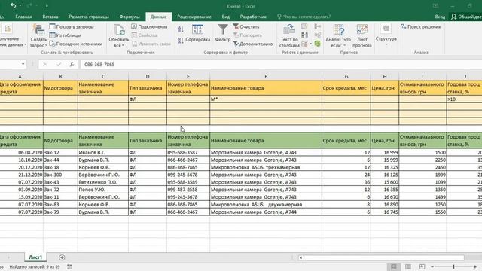Click Последние источники
Screen dimensions: 482x271
(x=76, y=44)
